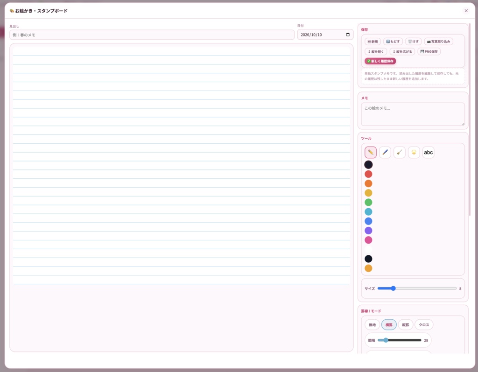Click the "罫線 / モード" section heading
478x372 pixels.
[371, 311]
